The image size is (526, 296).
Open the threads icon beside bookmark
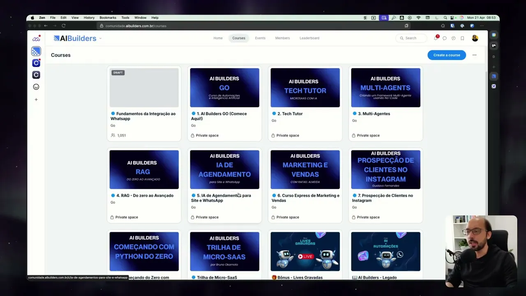tap(453, 38)
